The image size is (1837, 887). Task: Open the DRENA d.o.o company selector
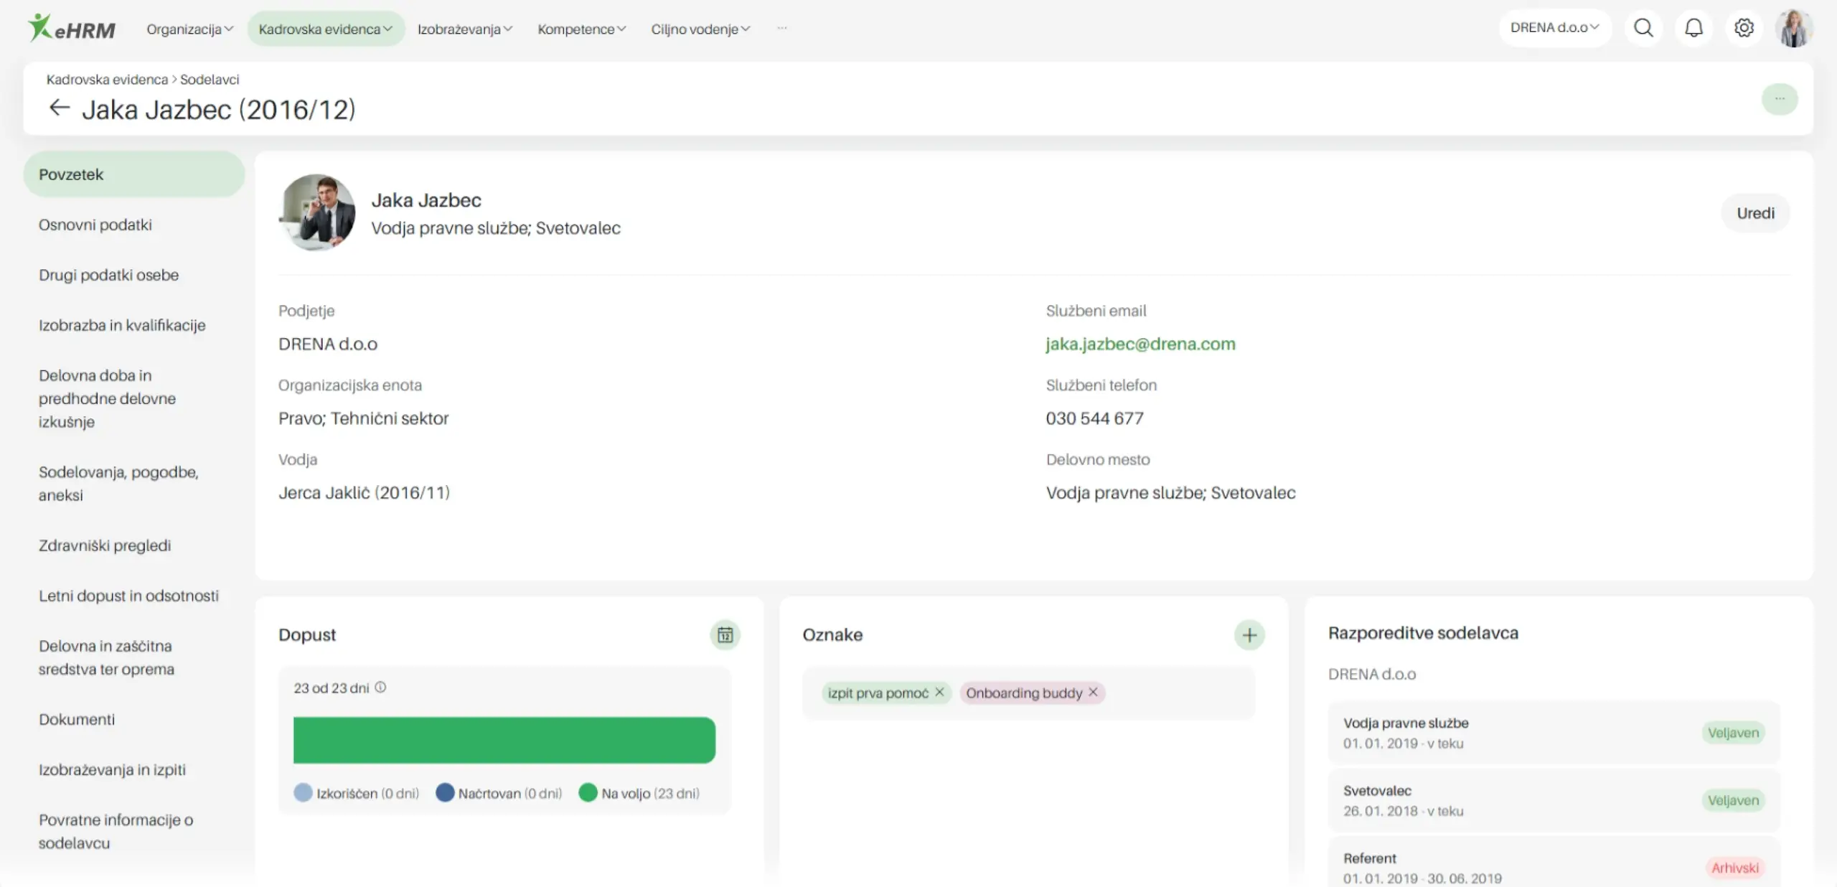[x=1554, y=28]
